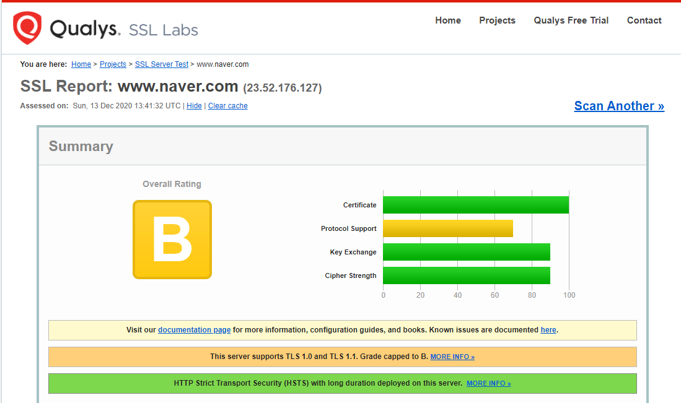Open the Home navigation menu item
This screenshot has height=403, width=681.
pos(448,20)
